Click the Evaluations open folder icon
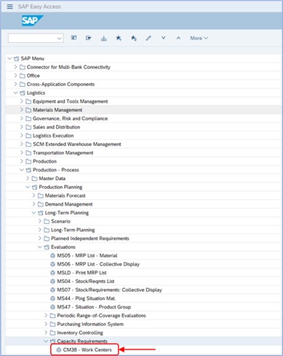The width and height of the screenshot is (283, 356). tap(47, 247)
